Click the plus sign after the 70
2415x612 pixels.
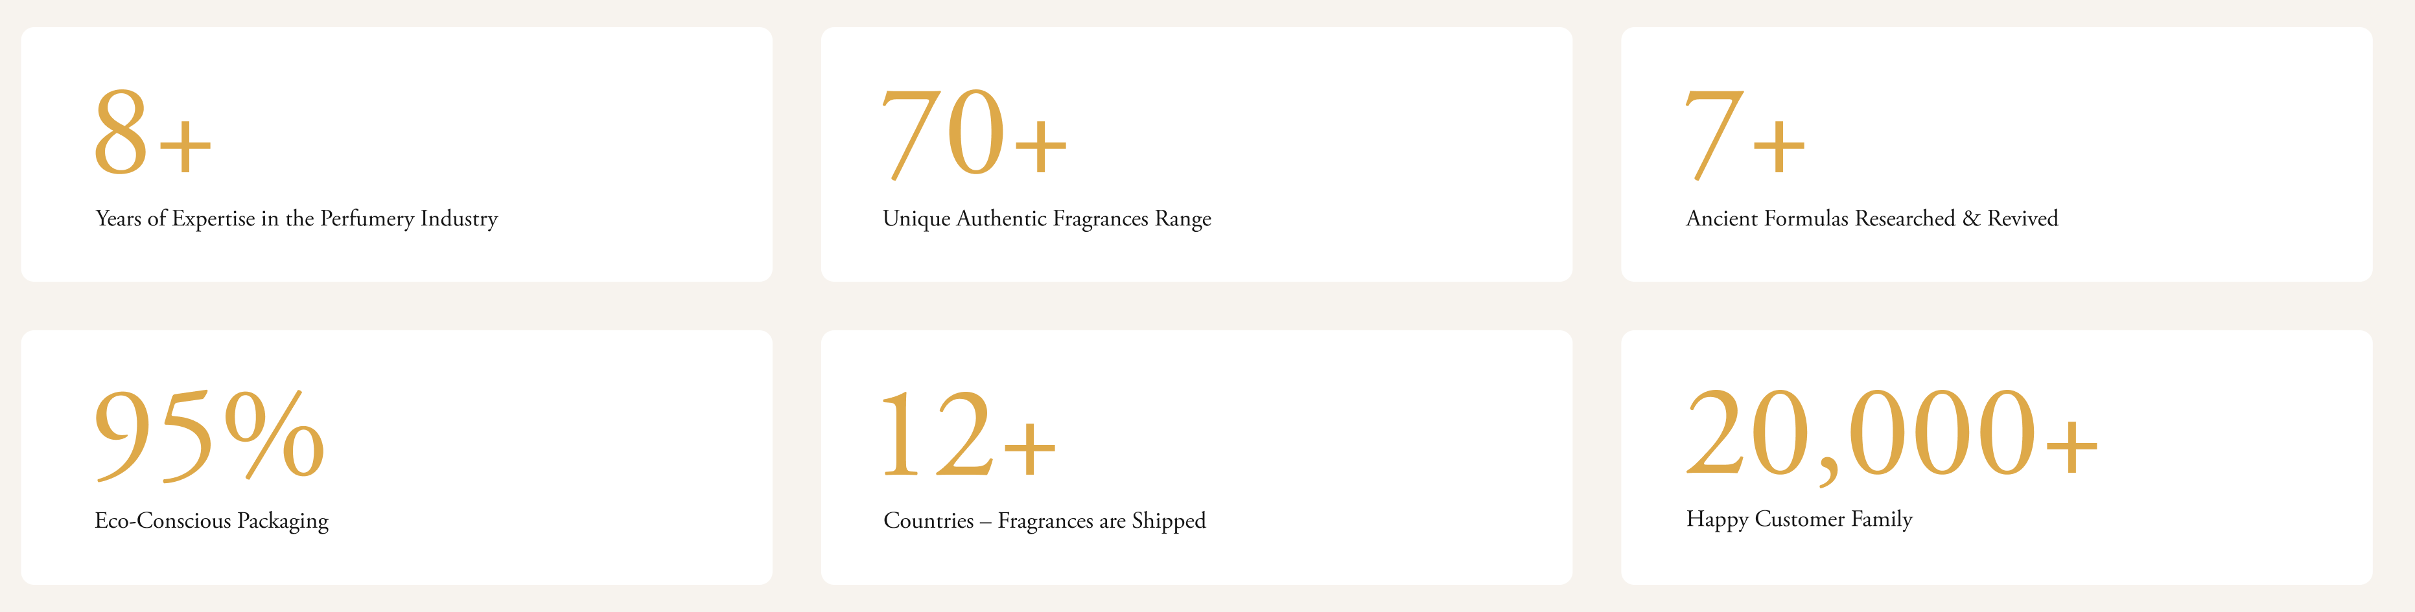1041,145
